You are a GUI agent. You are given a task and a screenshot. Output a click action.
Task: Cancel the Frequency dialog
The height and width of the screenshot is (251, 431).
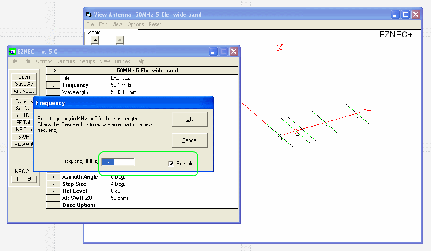tap(189, 140)
